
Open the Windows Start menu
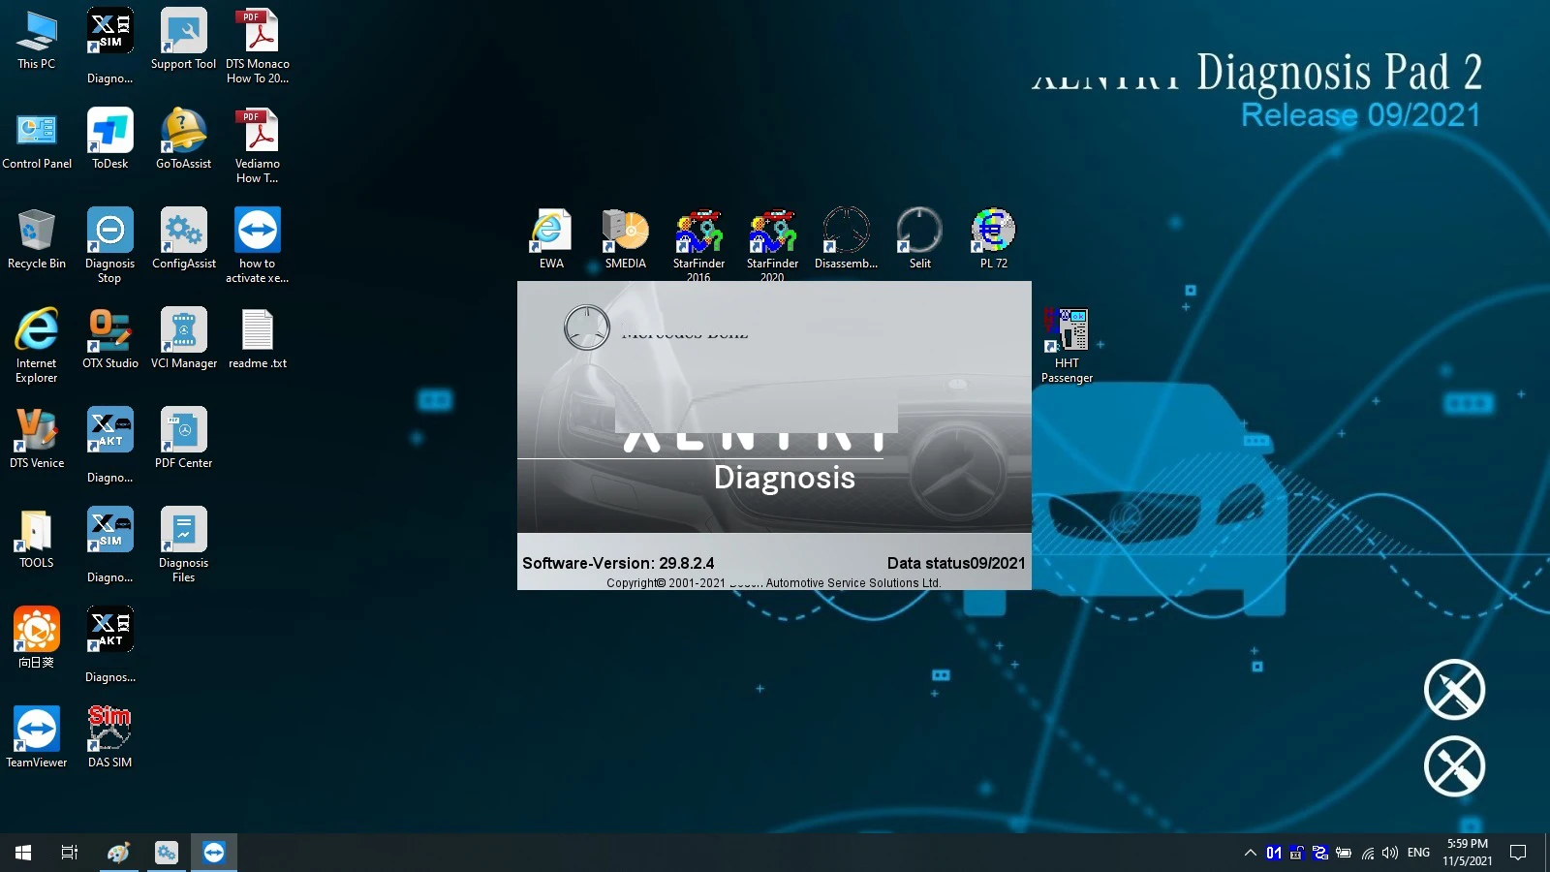coord(23,853)
